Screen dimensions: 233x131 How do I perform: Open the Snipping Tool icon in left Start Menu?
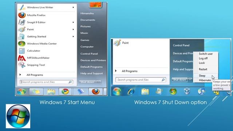pos(22,65)
